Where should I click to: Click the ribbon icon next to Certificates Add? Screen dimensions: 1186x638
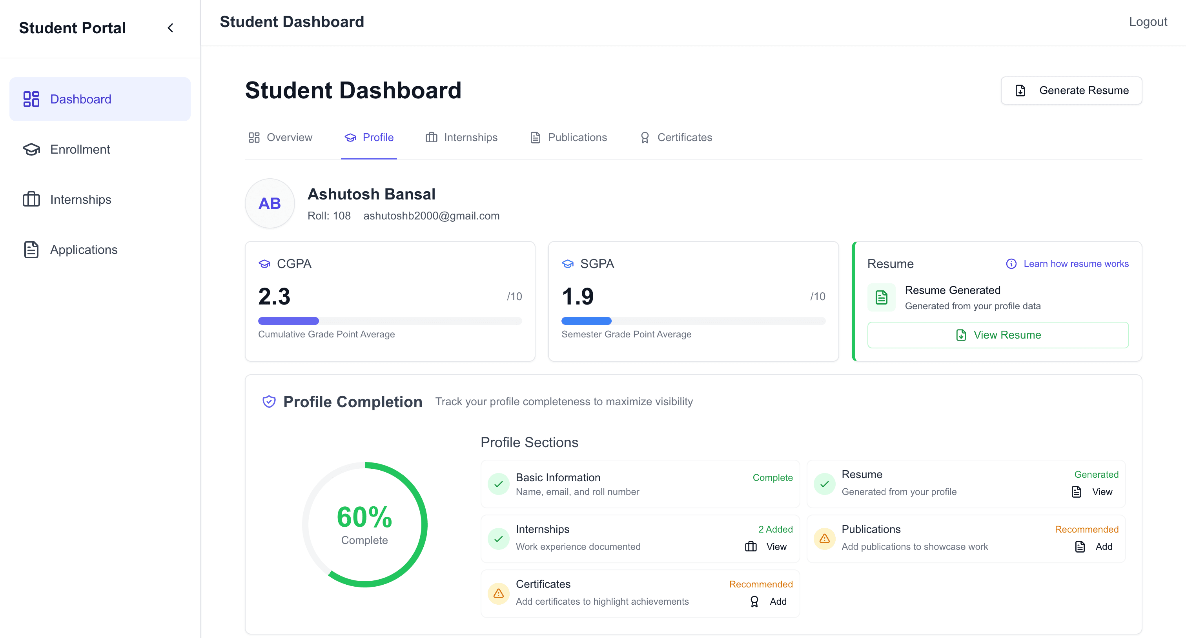point(754,601)
